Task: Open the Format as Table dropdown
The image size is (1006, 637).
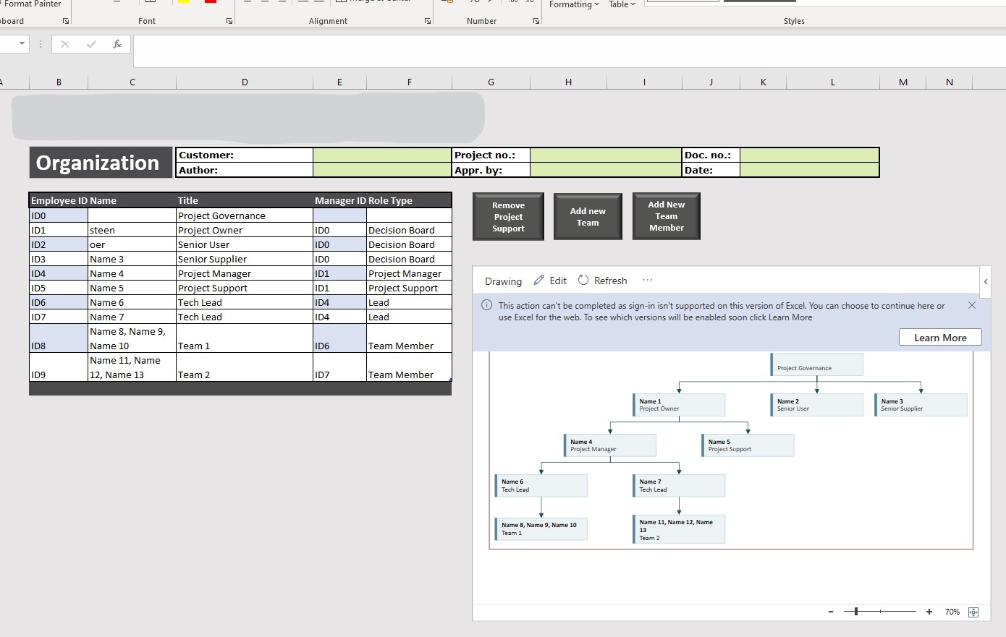Action: coord(622,4)
